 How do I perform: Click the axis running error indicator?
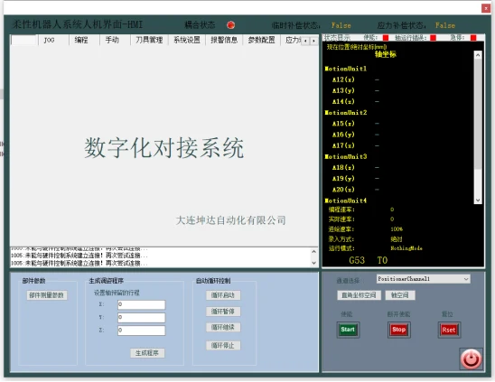pyautogui.click(x=434, y=38)
